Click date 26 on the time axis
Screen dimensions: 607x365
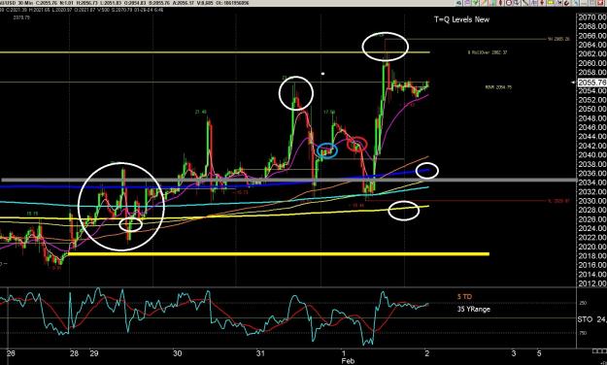click(11, 353)
